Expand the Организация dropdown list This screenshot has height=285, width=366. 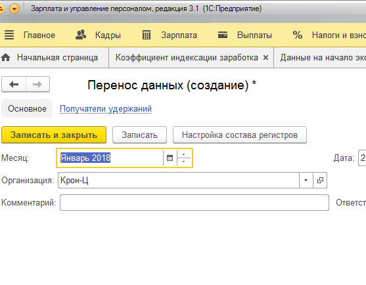[x=306, y=180]
